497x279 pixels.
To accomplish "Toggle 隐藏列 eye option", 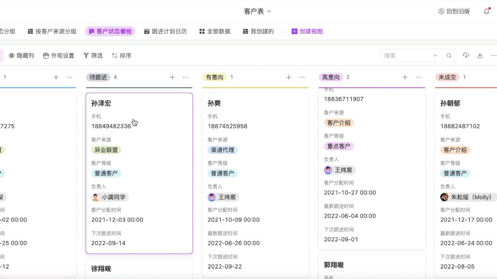I will 21,56.
